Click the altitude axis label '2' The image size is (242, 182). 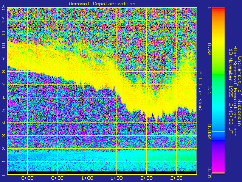pyautogui.click(x=3, y=148)
